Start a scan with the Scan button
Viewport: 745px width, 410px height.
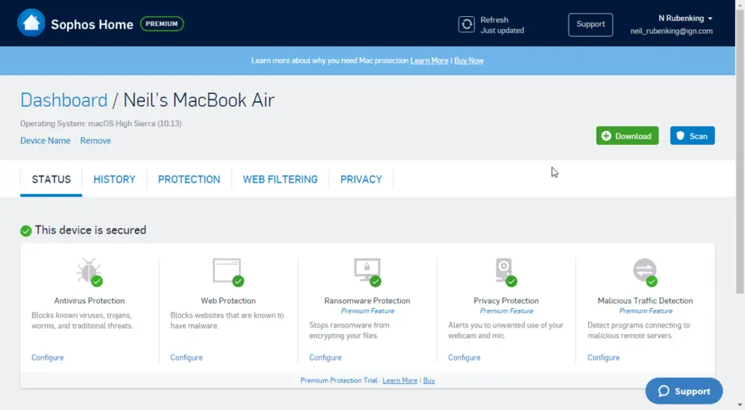pos(693,135)
